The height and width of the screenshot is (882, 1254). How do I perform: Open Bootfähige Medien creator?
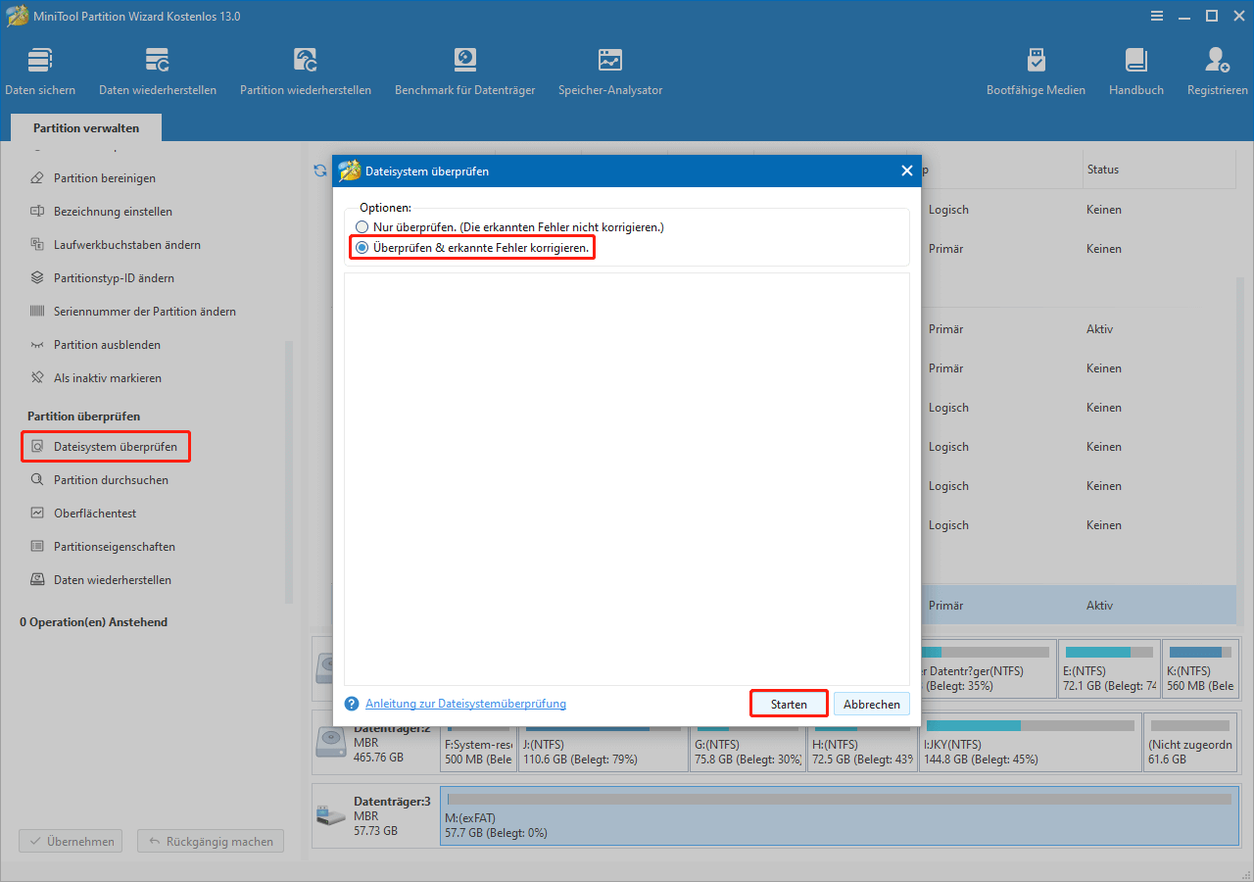point(1036,69)
